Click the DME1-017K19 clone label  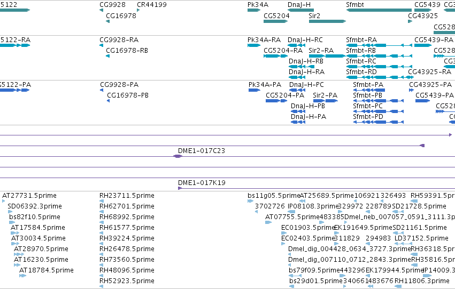pos(202,183)
